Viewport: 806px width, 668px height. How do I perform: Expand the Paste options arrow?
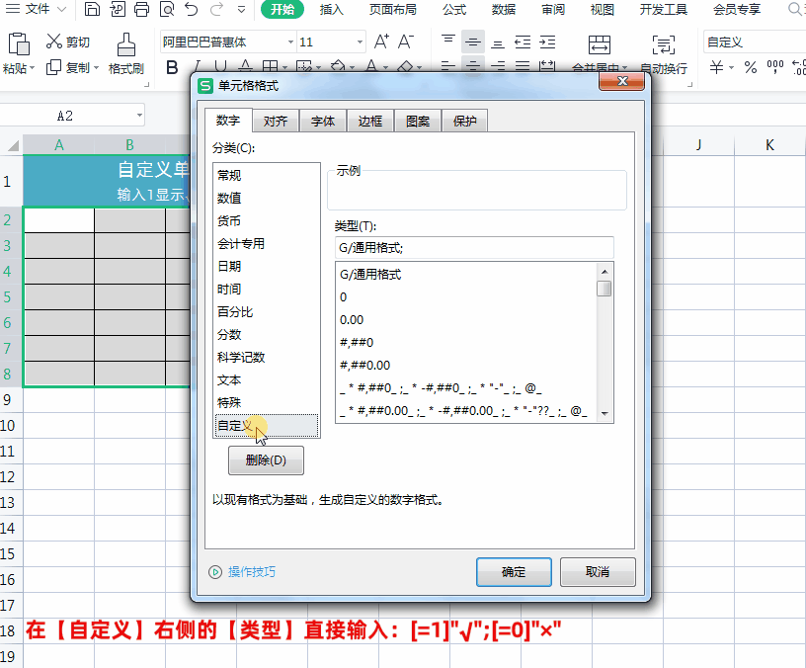32,68
